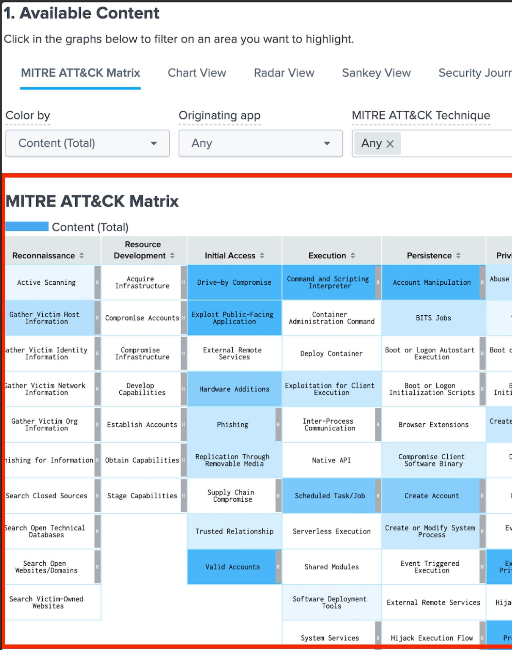The image size is (512, 650).
Task: Click the Inter-Process Communication cell
Action: point(329,425)
